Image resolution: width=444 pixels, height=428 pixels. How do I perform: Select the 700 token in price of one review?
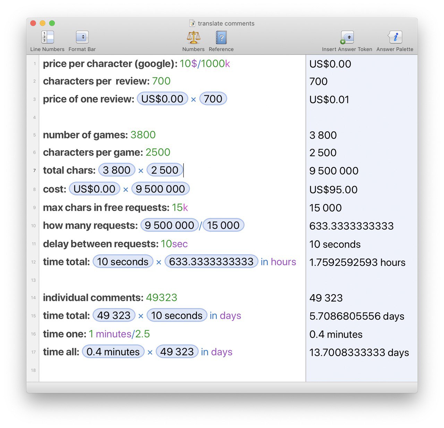pyautogui.click(x=213, y=99)
